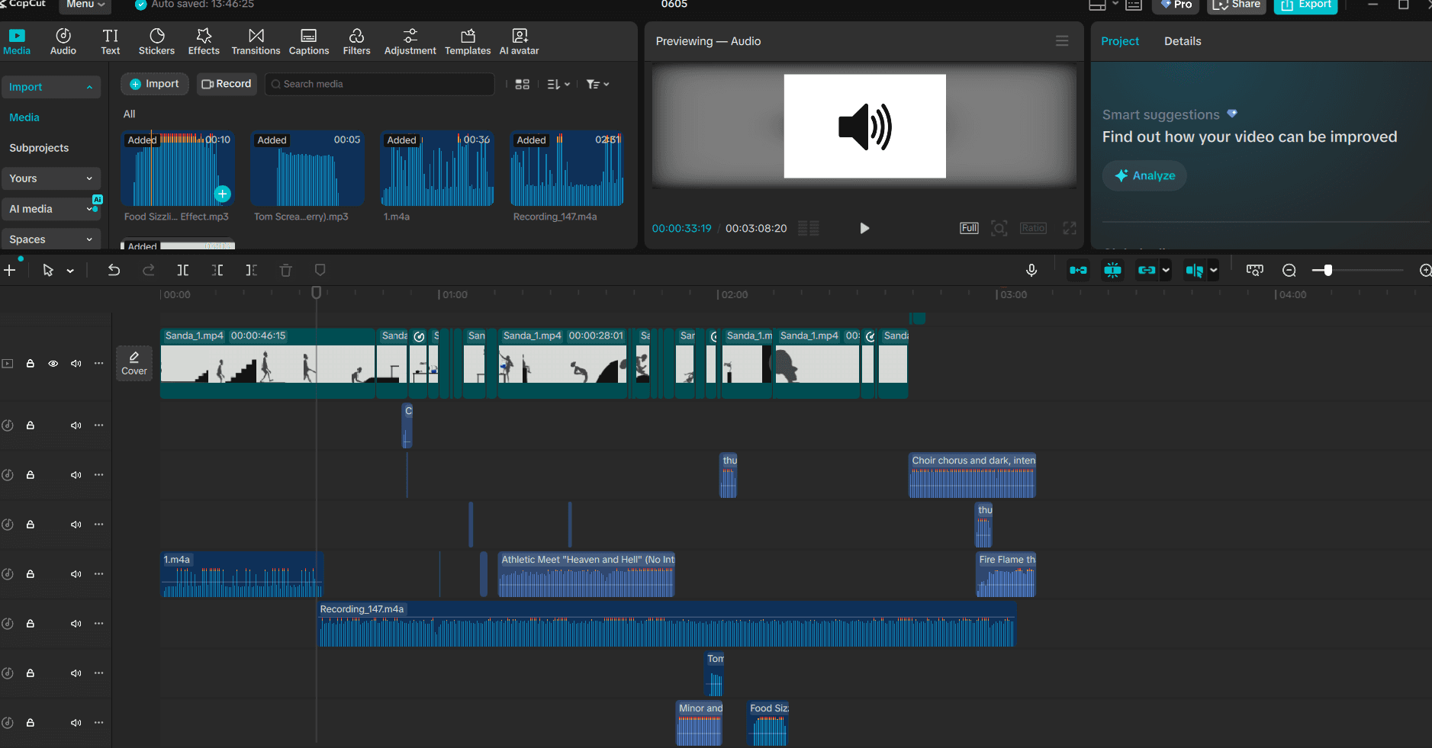Open the Captions panel
This screenshot has width=1432, height=748.
(309, 41)
